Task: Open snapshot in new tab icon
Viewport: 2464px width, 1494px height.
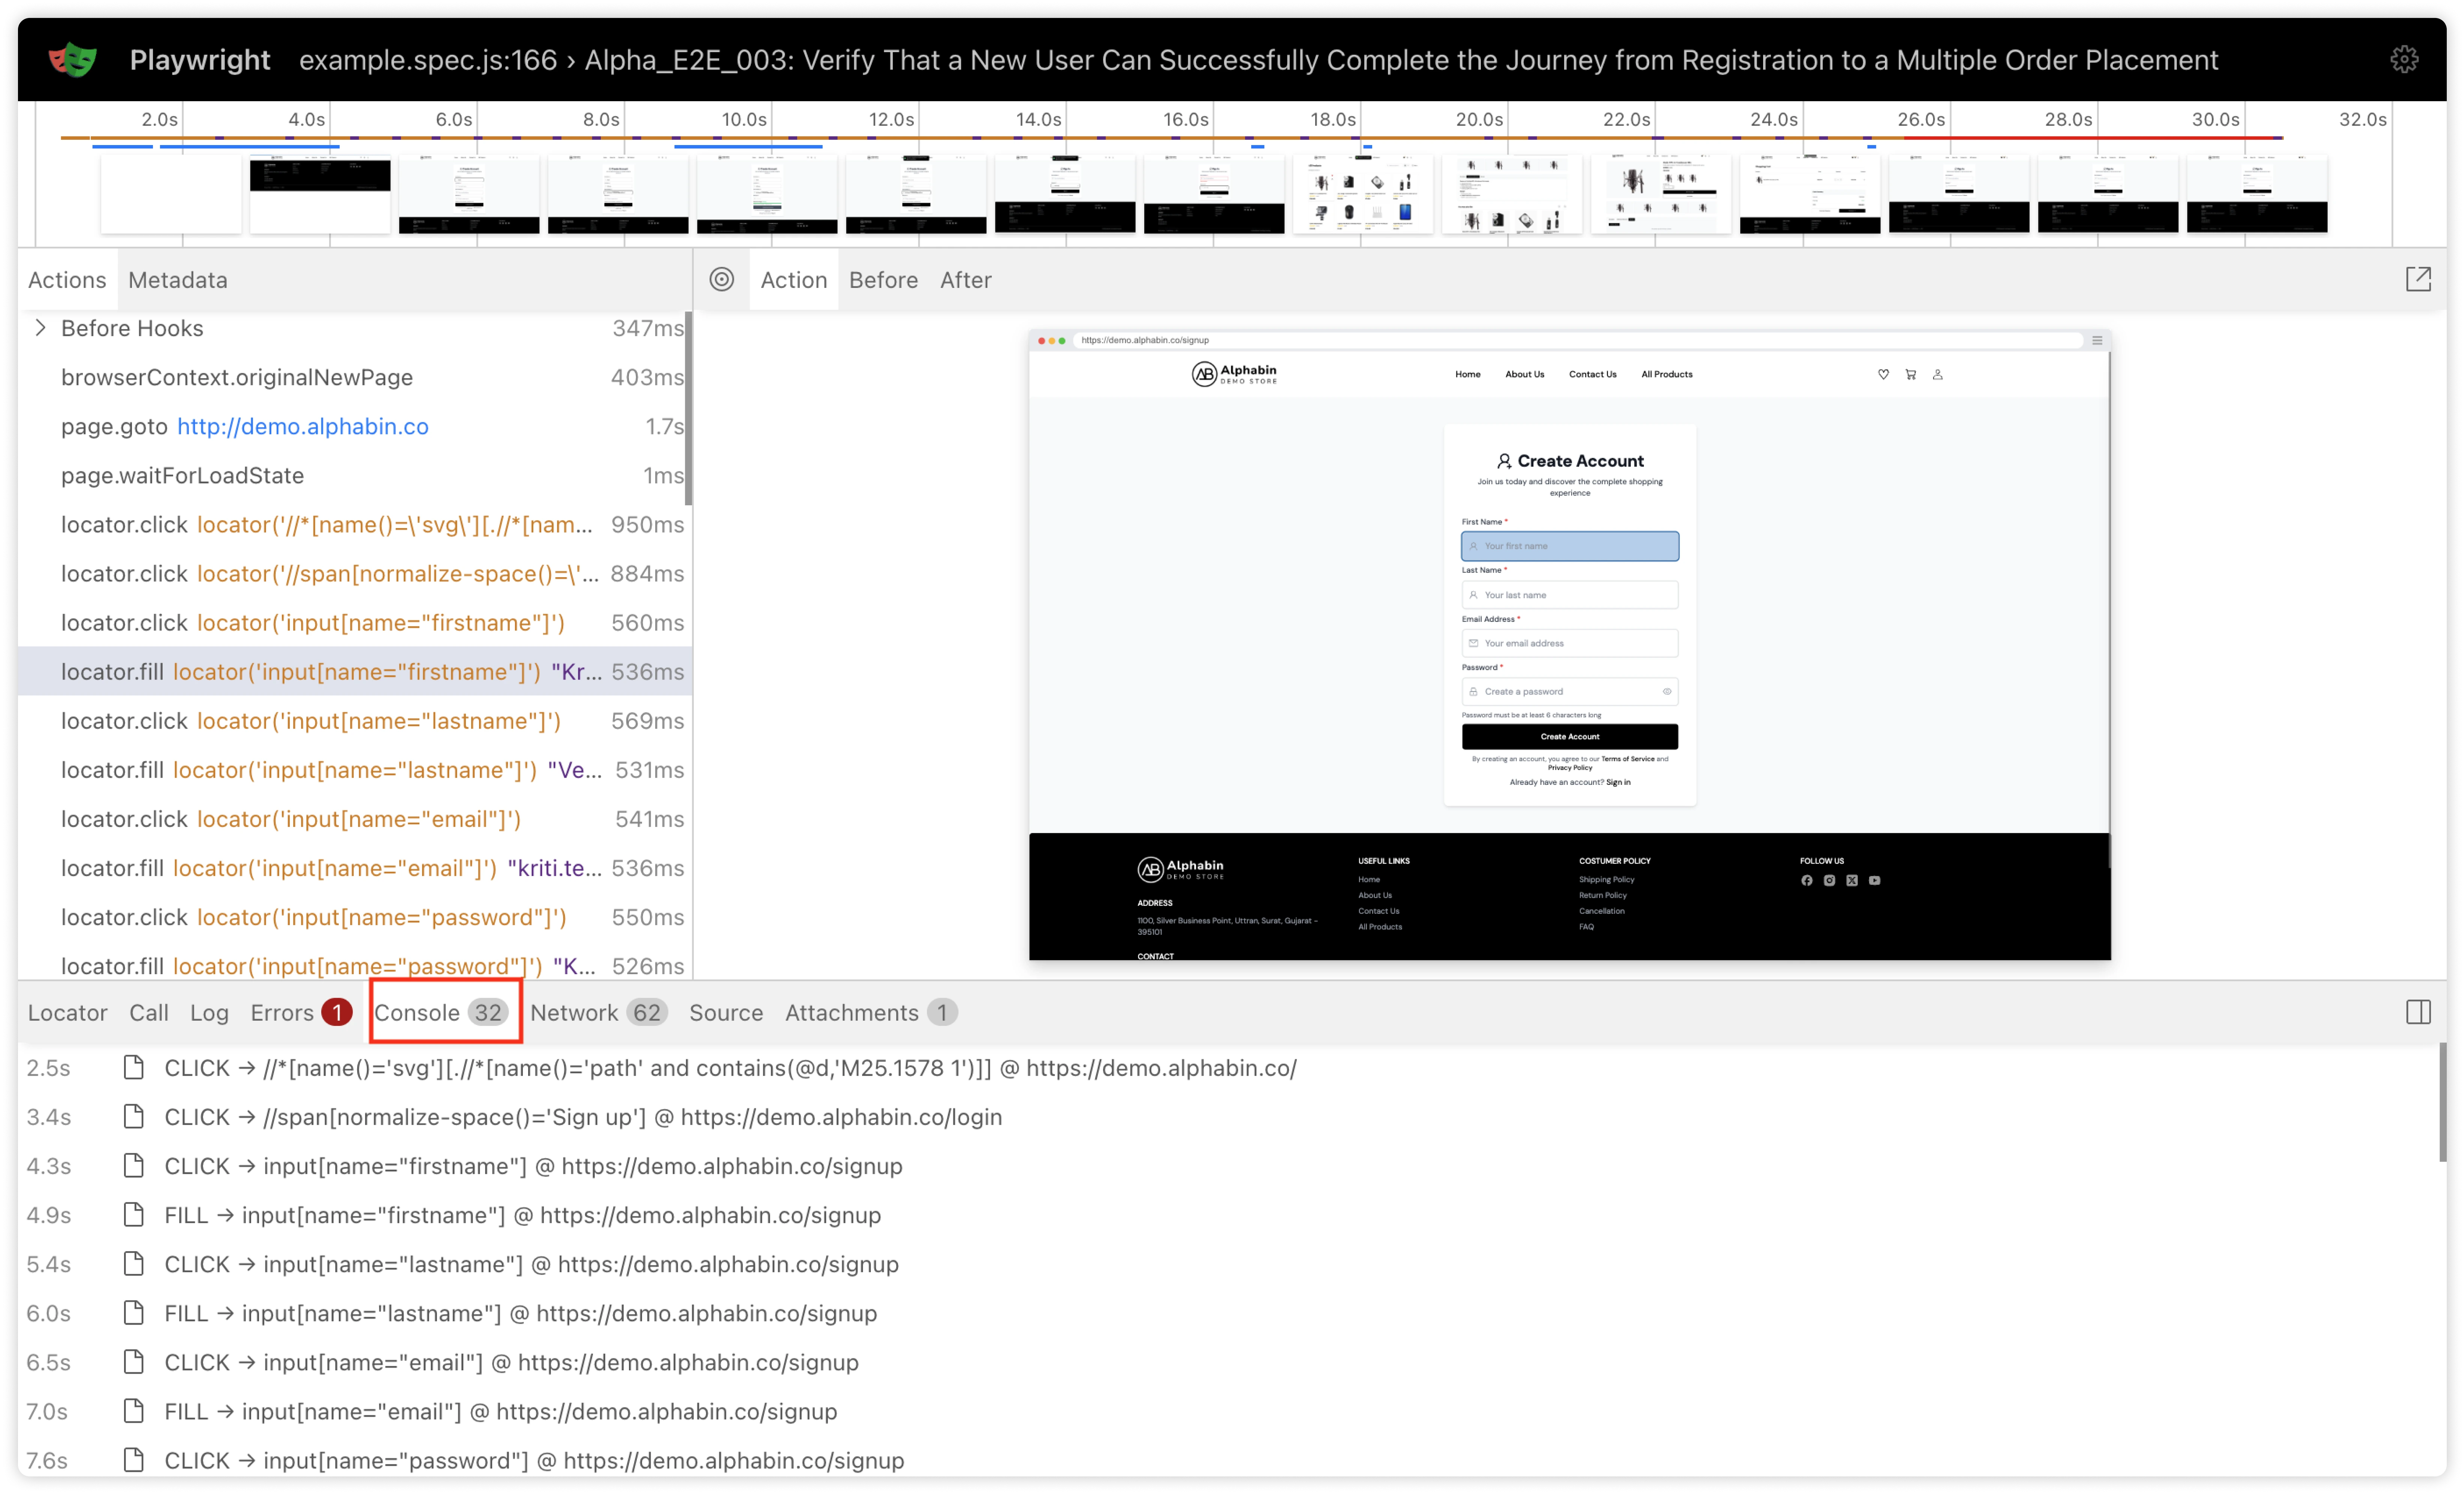Action: [x=2418, y=280]
